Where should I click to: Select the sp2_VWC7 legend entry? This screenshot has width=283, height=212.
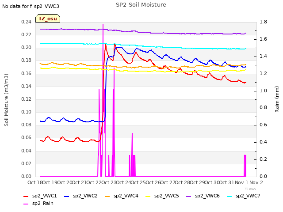tap(244, 196)
